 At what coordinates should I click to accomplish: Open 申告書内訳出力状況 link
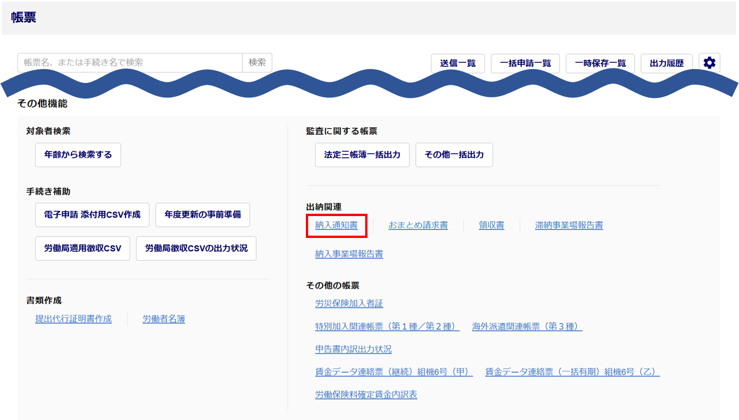[354, 349]
